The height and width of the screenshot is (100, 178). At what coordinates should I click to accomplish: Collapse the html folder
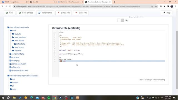[13, 31]
